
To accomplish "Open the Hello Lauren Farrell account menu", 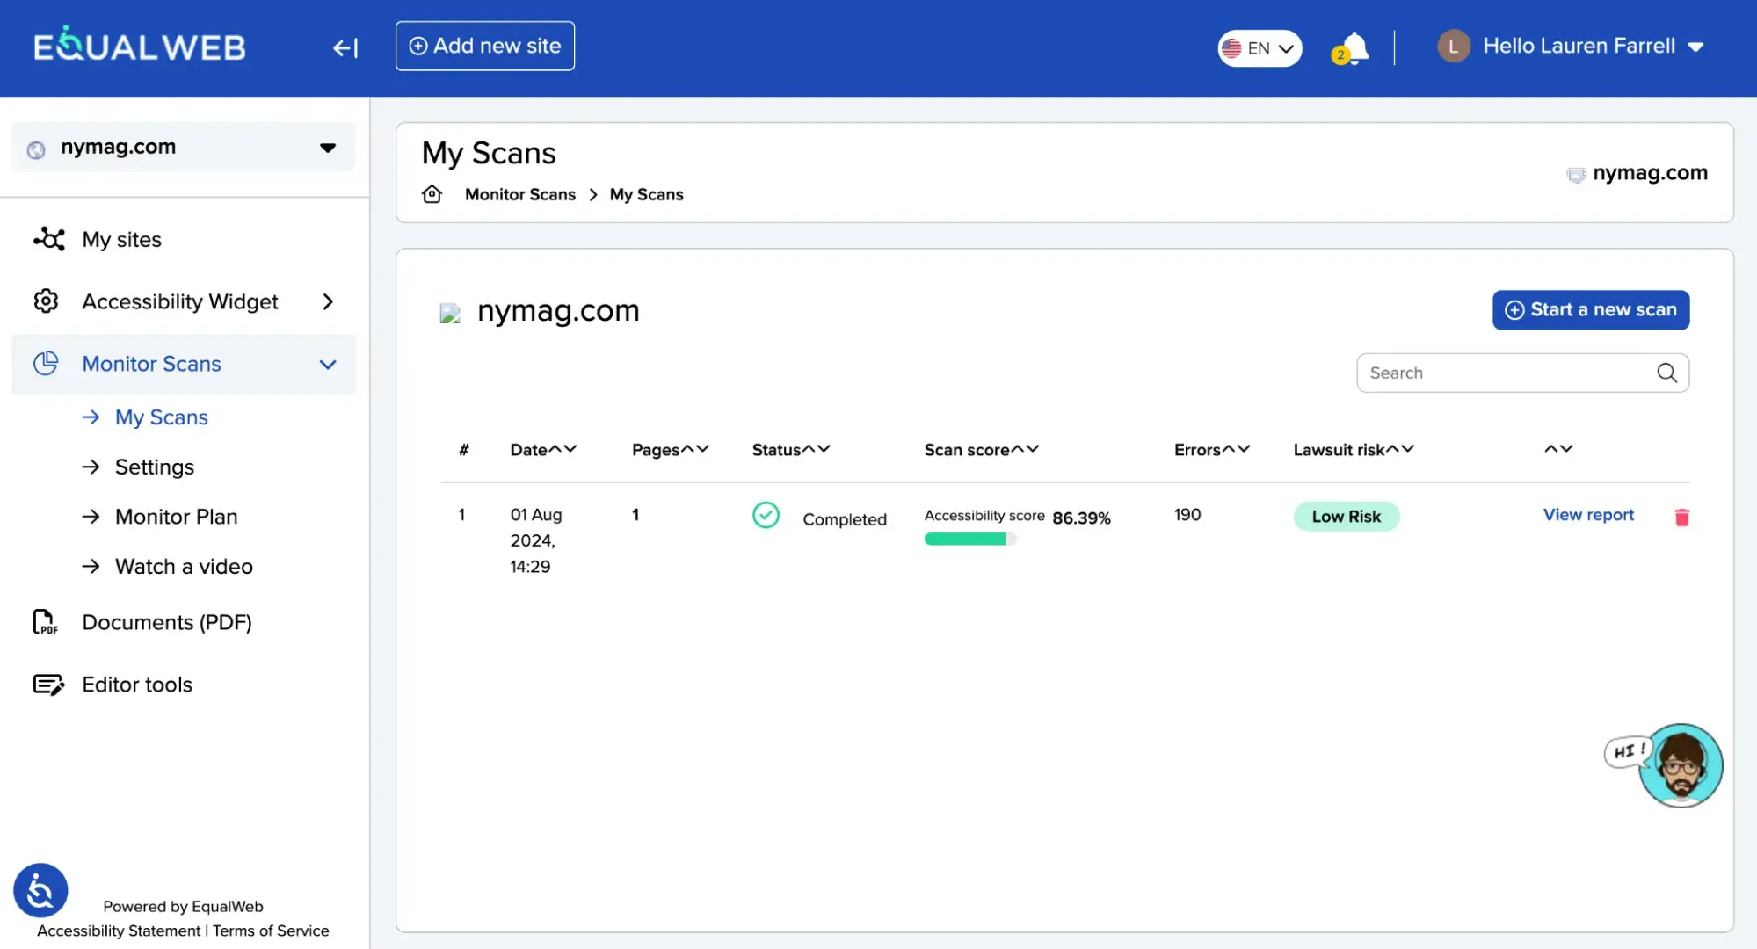I will tap(1594, 47).
